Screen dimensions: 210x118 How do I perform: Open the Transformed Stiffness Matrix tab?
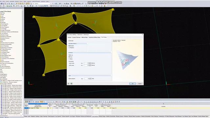click(94, 37)
